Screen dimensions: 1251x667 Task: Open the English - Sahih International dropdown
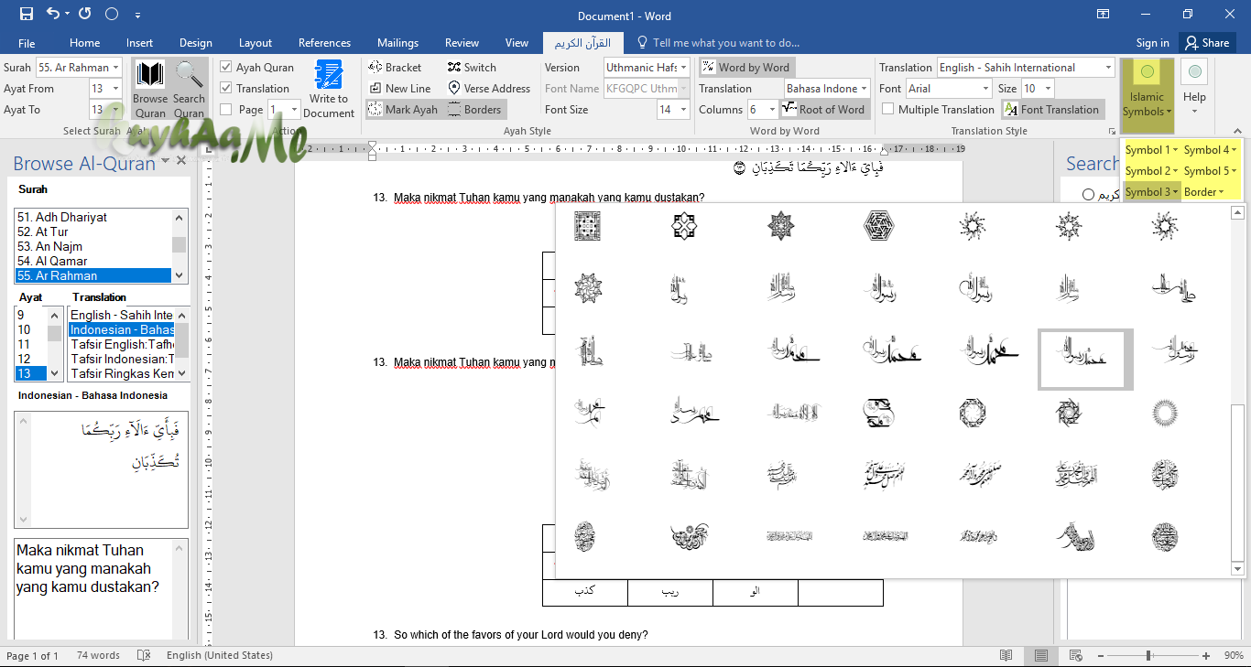1108,68
